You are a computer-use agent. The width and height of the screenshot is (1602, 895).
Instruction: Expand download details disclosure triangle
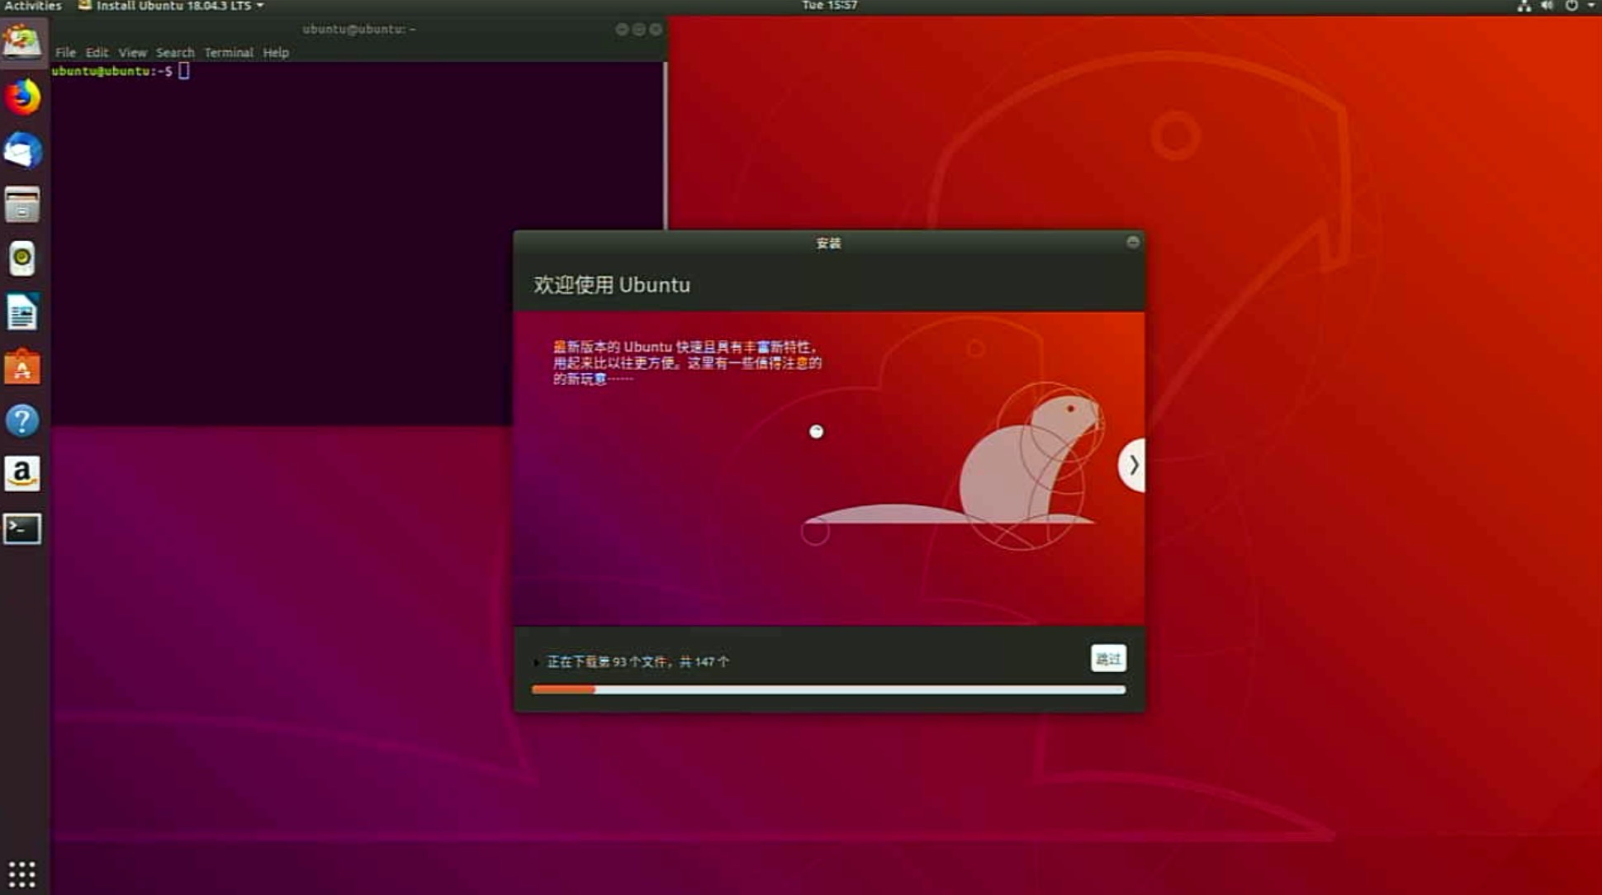(537, 662)
